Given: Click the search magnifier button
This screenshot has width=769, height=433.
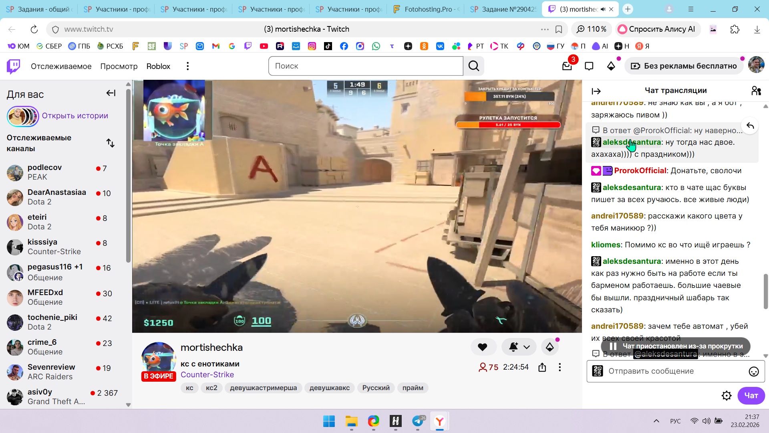Looking at the screenshot, I should (473, 66).
